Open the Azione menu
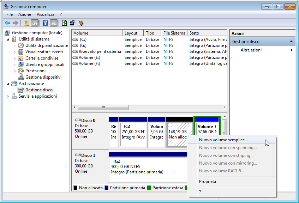 point(25,14)
